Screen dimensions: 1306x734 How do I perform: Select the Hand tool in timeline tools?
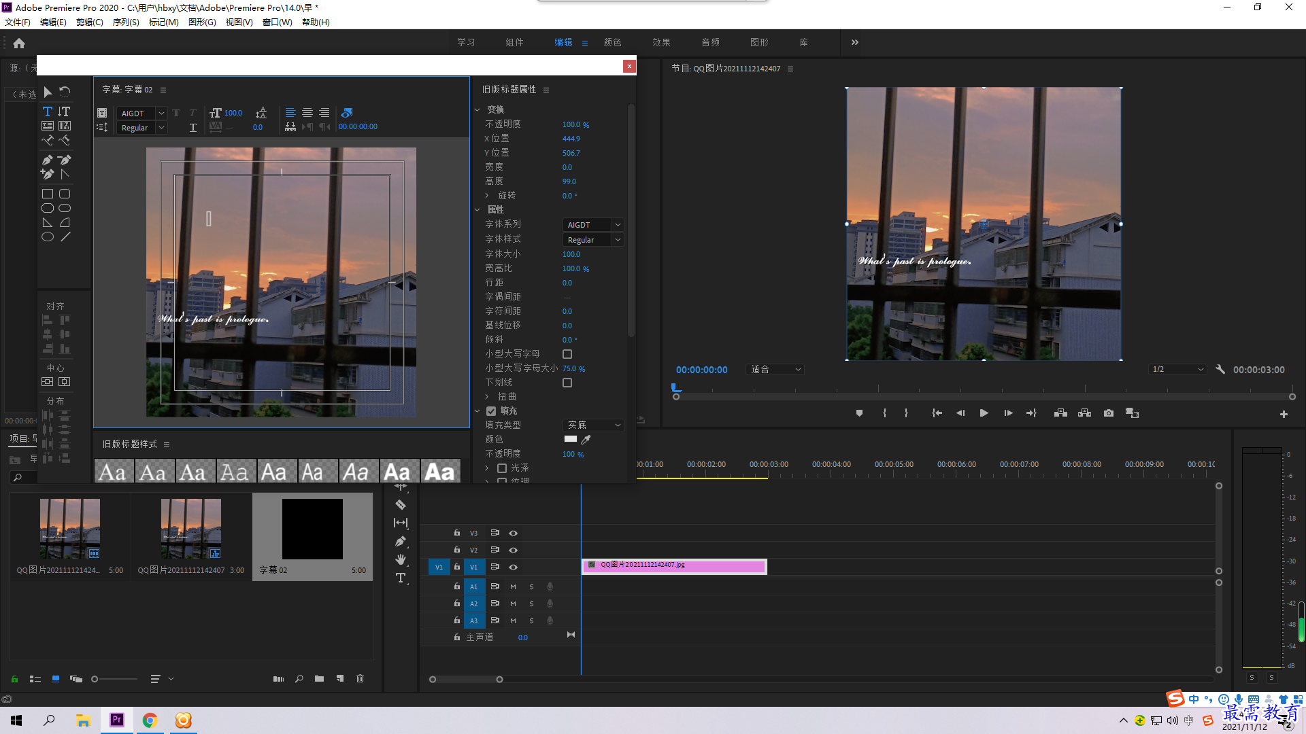401,559
